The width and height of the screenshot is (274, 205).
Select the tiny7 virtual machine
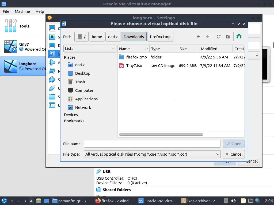pyautogui.click(x=23, y=47)
